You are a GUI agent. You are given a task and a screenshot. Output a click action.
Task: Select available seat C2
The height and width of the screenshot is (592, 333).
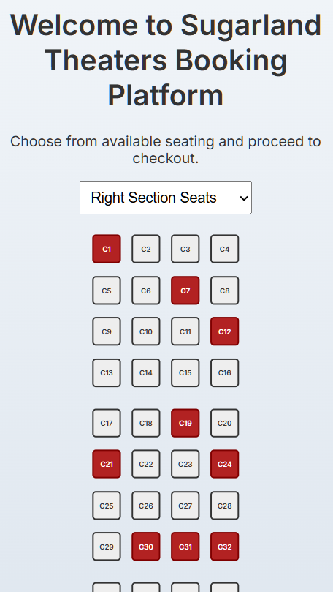click(146, 249)
